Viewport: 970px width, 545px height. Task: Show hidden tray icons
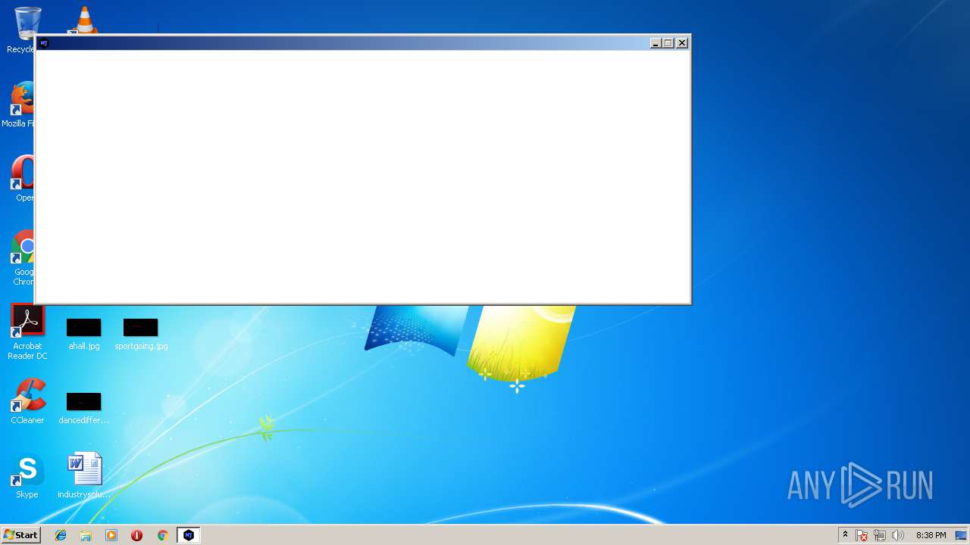[x=845, y=535]
